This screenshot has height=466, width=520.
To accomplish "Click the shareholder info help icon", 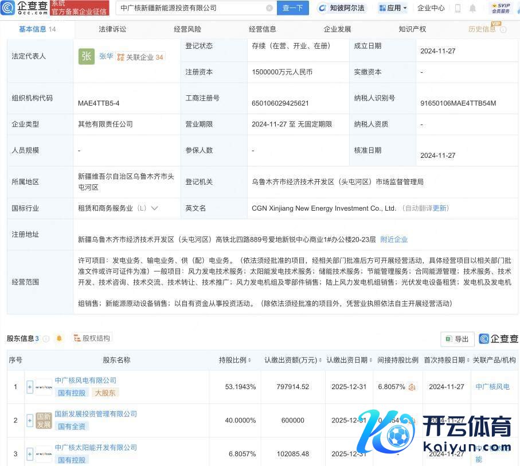I will pyautogui.click(x=46, y=339).
